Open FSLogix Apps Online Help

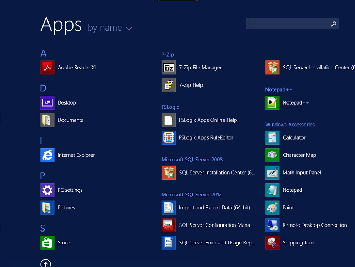[x=199, y=120]
